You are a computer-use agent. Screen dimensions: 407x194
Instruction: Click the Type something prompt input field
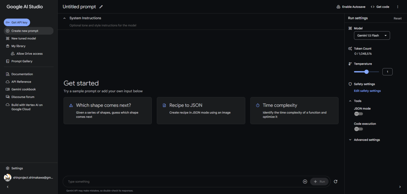click(183, 182)
